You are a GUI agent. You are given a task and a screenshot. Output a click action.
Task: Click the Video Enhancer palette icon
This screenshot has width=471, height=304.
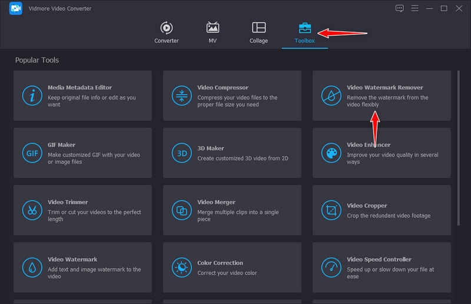[x=331, y=153]
